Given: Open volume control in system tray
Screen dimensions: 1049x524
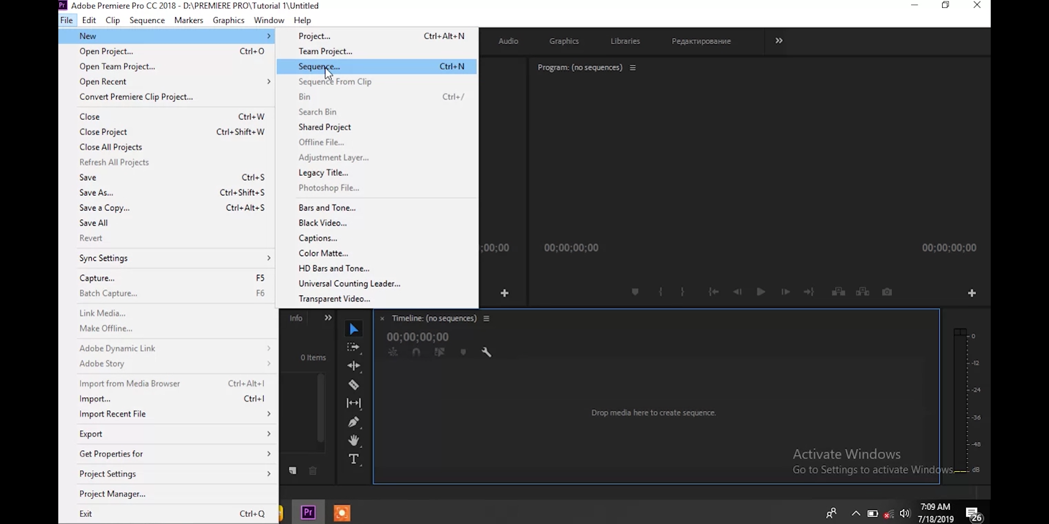Looking at the screenshot, I should coord(905,513).
